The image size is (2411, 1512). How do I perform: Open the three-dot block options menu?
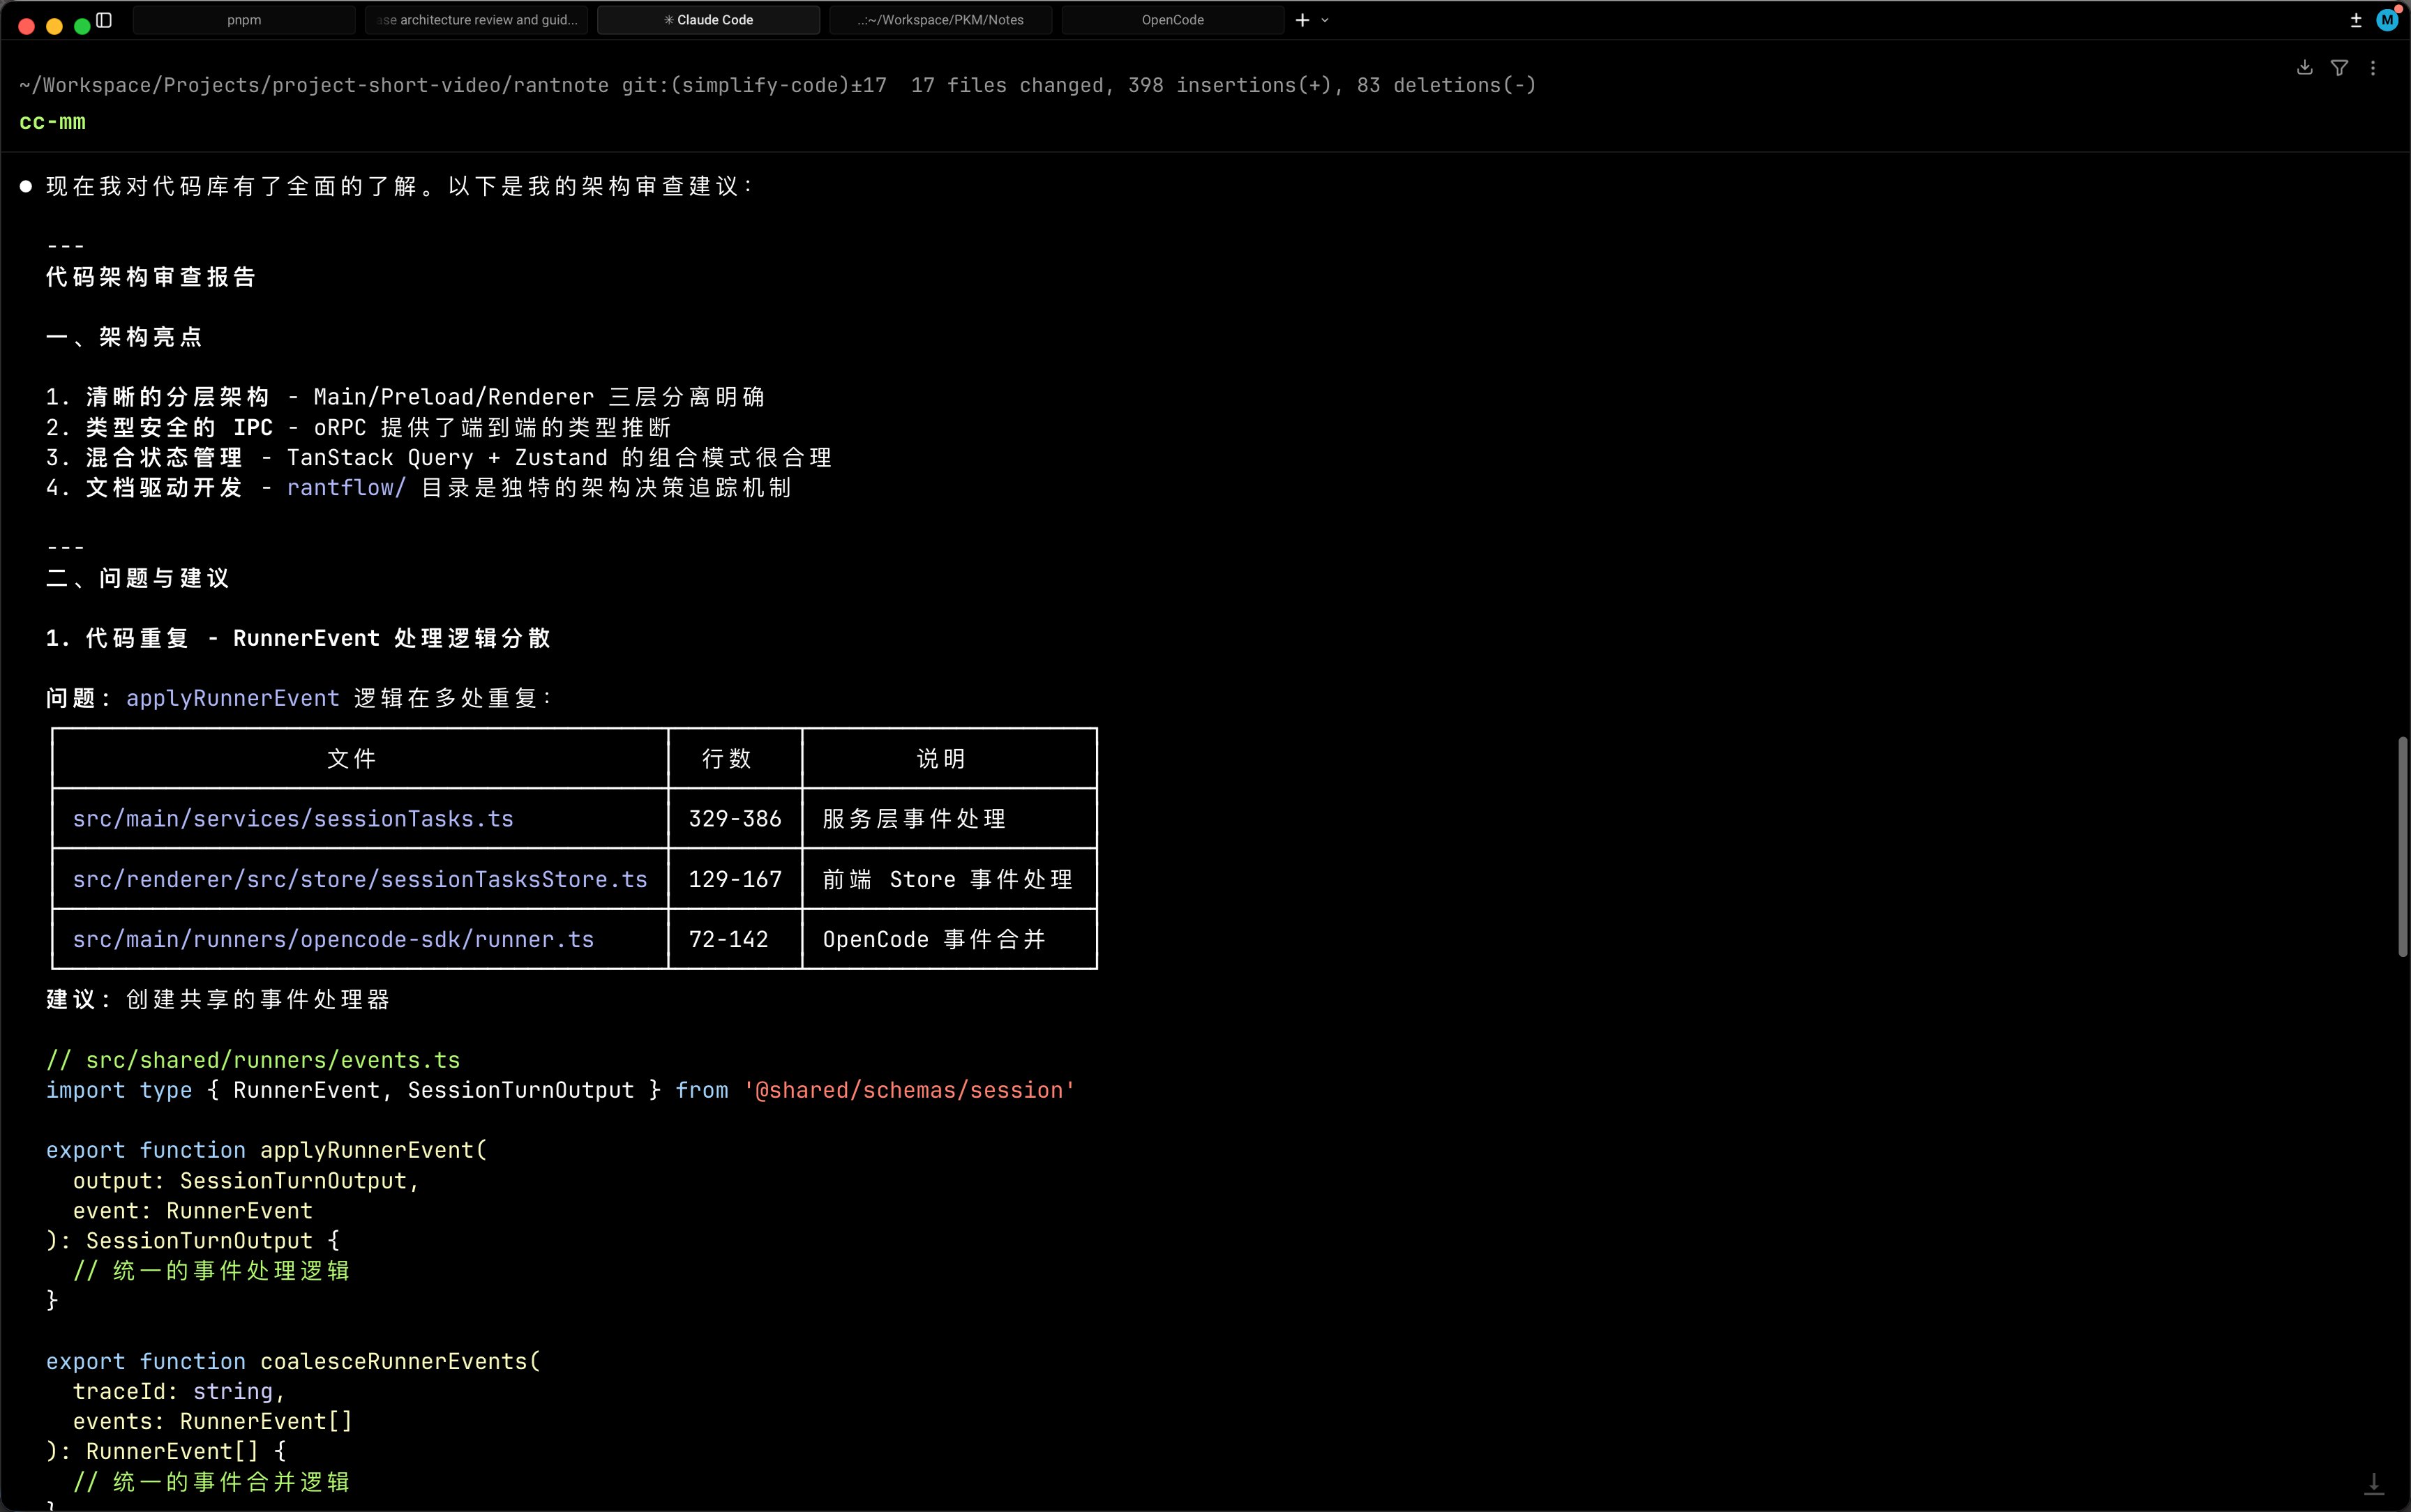(x=2373, y=68)
